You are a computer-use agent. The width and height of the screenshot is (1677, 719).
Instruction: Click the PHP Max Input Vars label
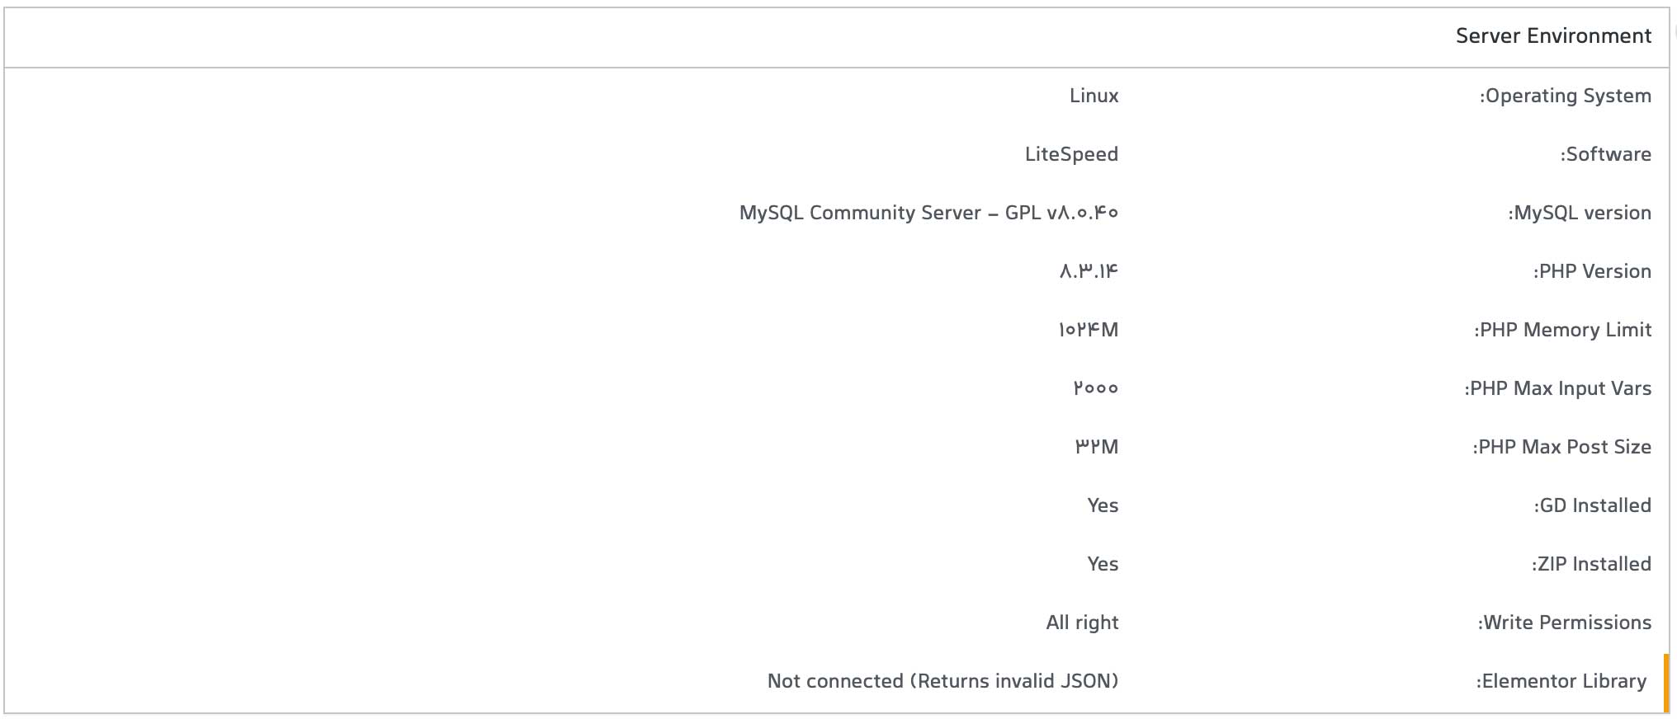tap(1558, 389)
